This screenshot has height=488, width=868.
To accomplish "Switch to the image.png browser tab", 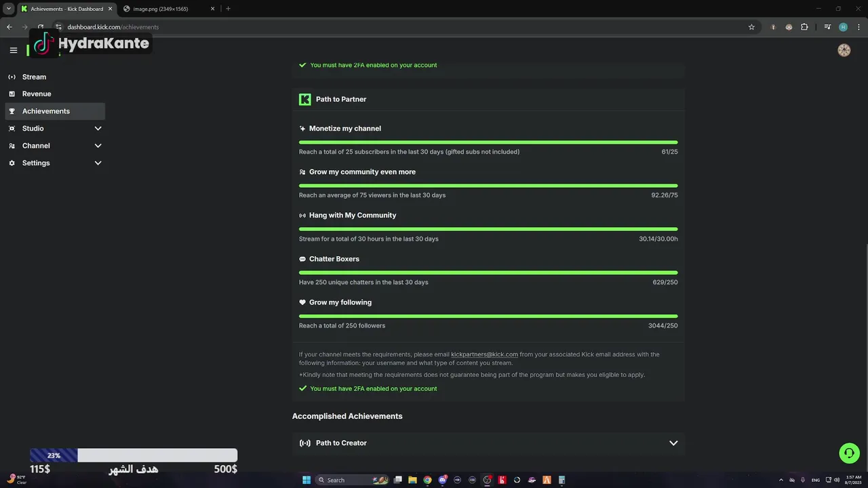I will pyautogui.click(x=169, y=9).
